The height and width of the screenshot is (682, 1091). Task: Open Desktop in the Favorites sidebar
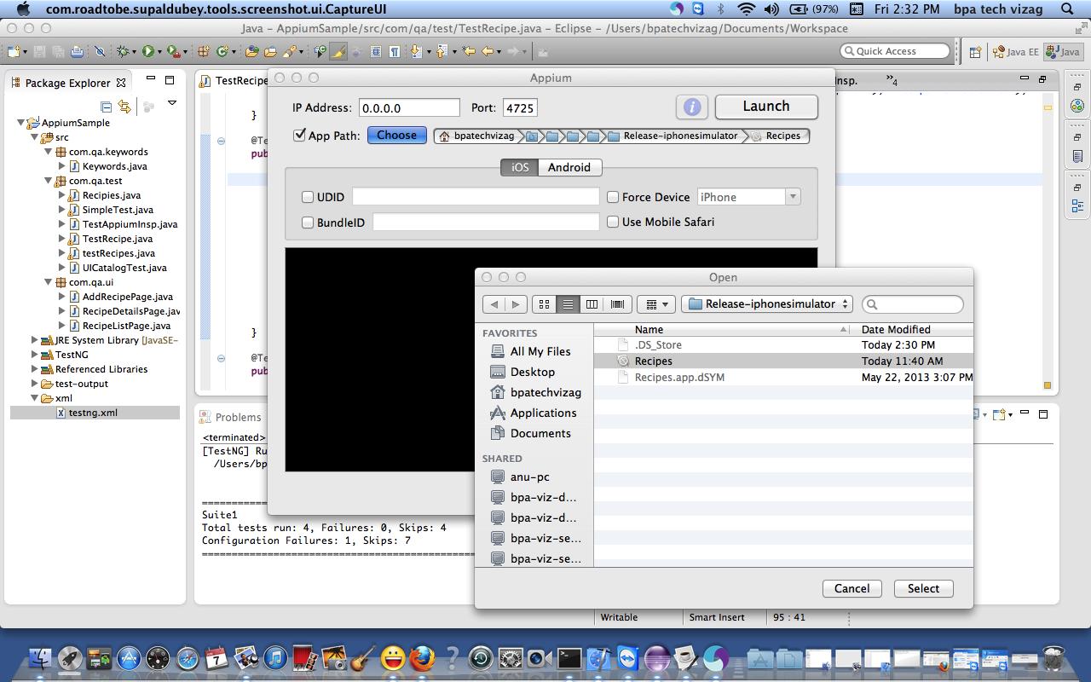(522, 372)
